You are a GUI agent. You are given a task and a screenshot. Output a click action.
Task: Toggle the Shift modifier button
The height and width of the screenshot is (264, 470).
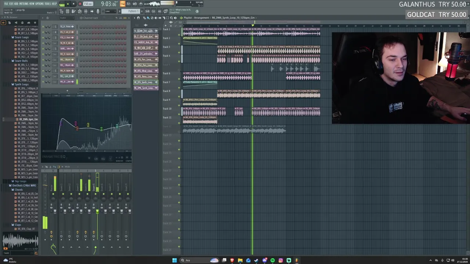tap(148, 11)
